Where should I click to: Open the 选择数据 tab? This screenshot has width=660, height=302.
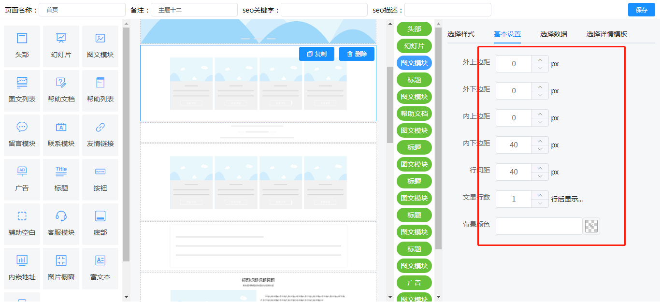(x=553, y=34)
